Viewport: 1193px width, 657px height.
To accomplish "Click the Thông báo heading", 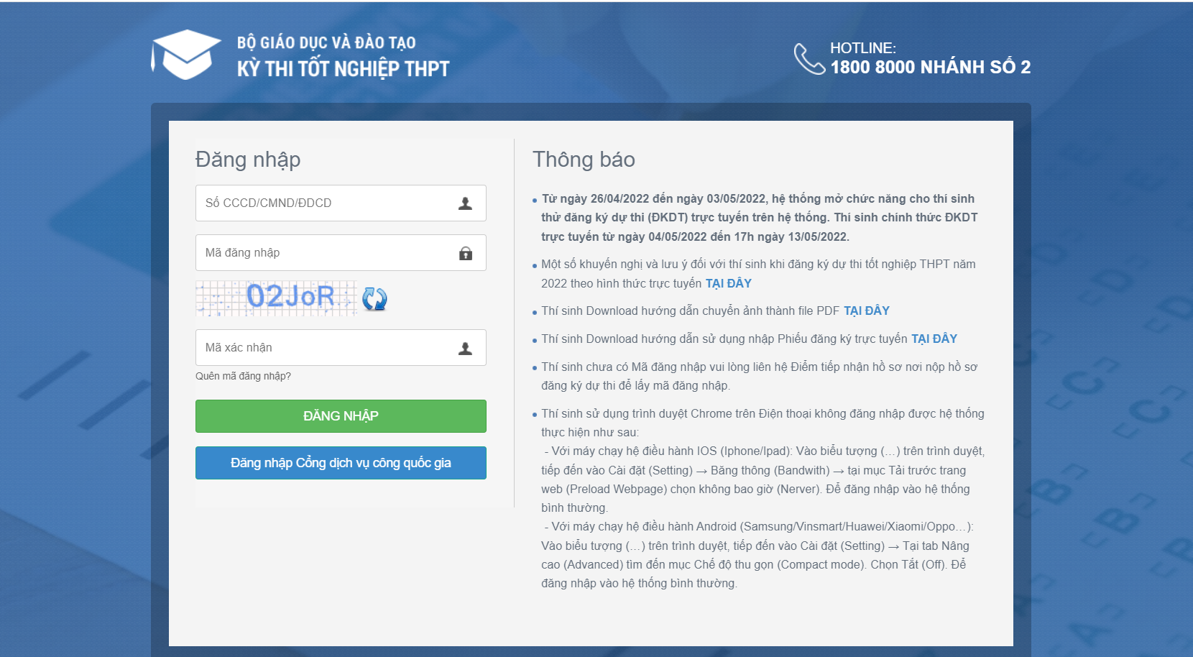I will pyautogui.click(x=584, y=159).
